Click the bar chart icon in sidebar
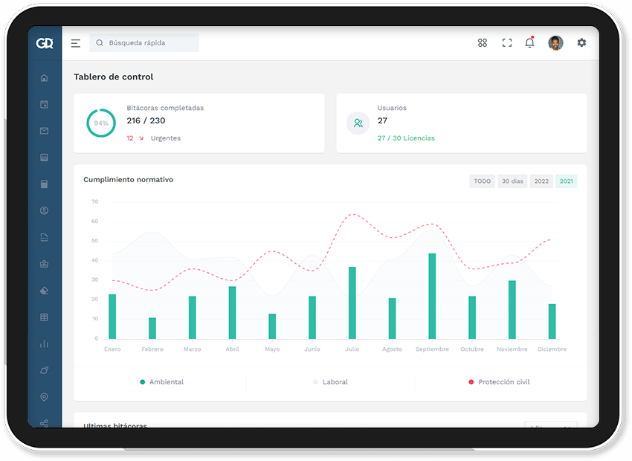The image size is (632, 461). coord(44,344)
